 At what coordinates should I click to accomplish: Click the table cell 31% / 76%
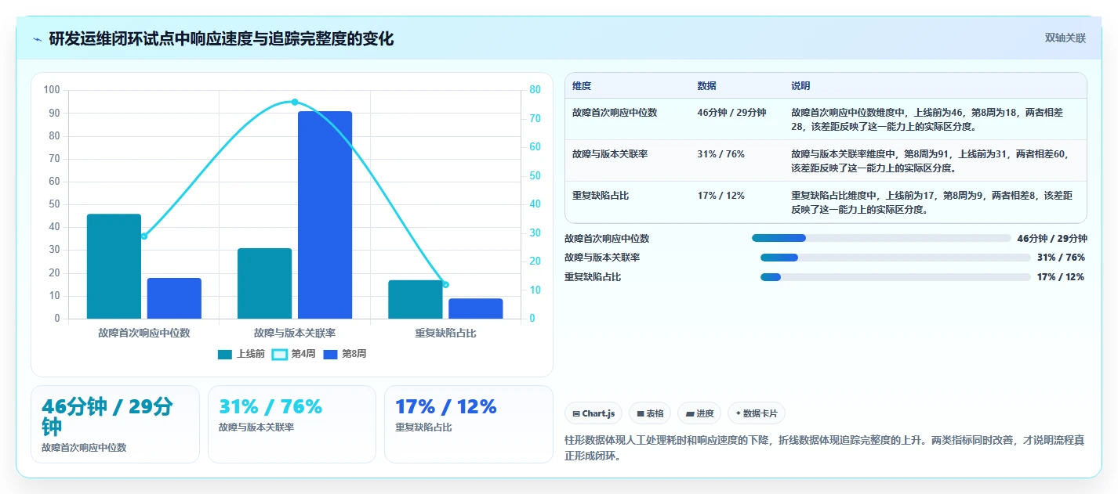(721, 154)
